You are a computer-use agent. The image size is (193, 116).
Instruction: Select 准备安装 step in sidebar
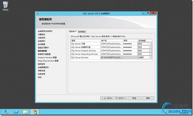coord(41,71)
